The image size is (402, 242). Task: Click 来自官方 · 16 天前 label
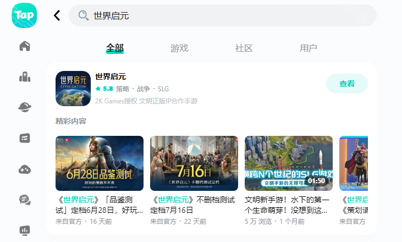click(84, 222)
